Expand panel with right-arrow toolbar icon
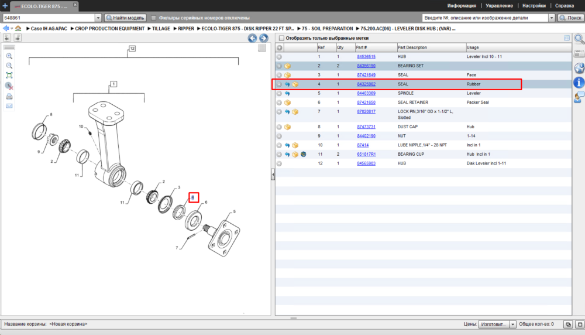The width and height of the screenshot is (585, 335). coord(18,37)
